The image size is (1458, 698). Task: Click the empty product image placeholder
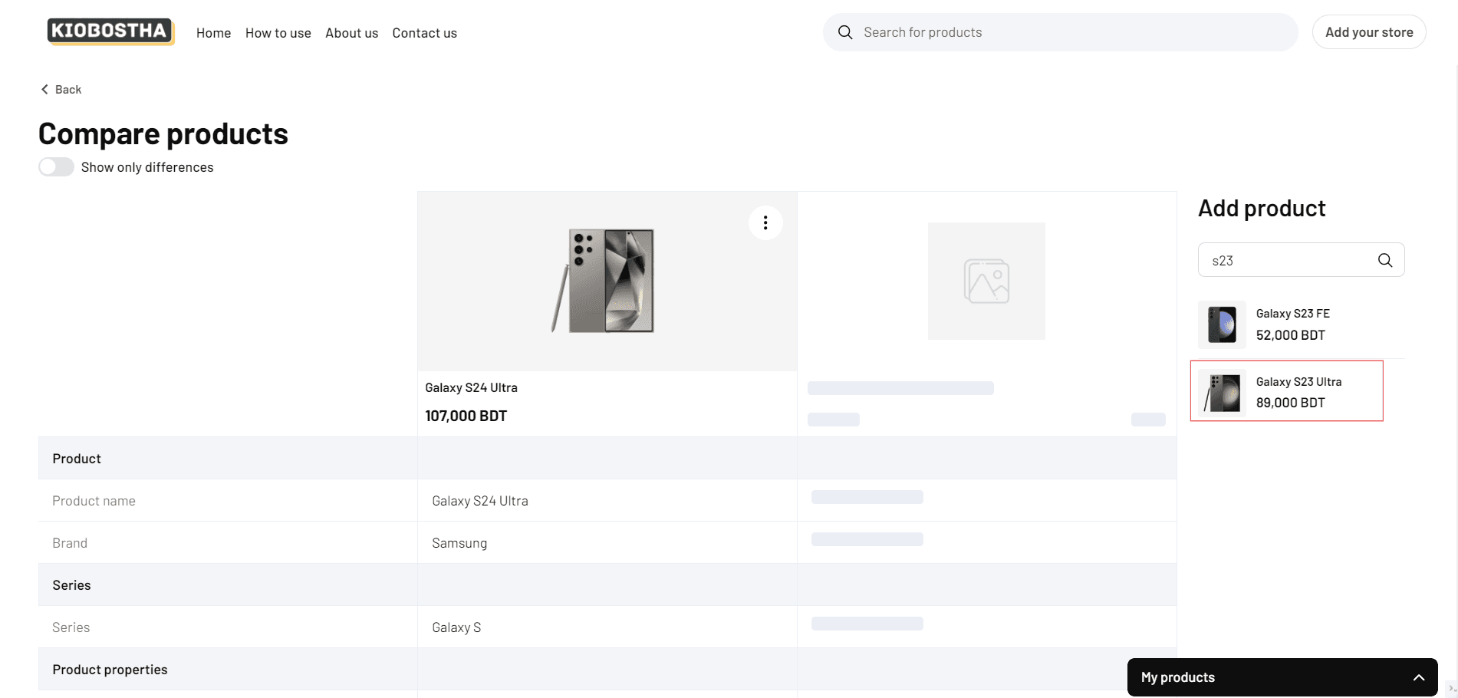pyautogui.click(x=986, y=282)
